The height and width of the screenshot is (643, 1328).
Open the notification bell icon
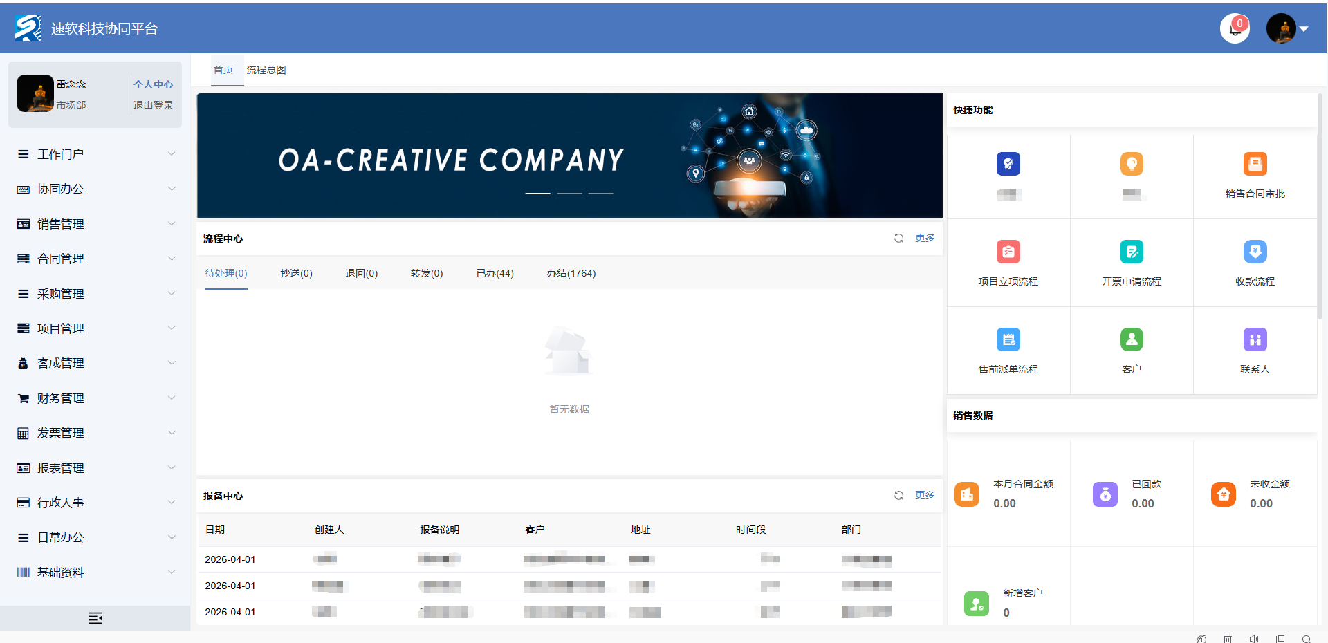[1234, 29]
